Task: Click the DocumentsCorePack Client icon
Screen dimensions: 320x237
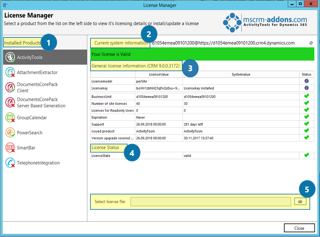Action: point(10,87)
